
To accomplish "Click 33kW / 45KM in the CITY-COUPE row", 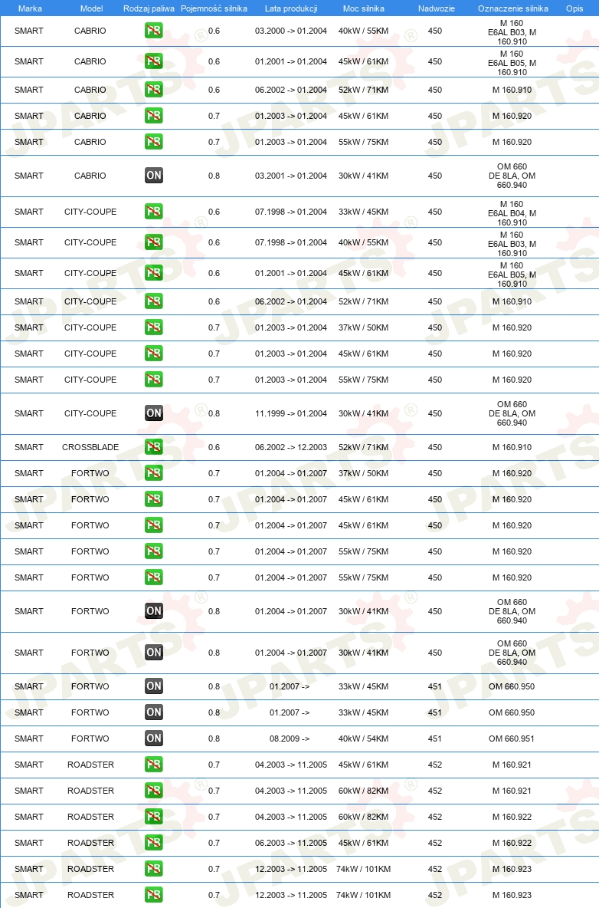I will (364, 212).
